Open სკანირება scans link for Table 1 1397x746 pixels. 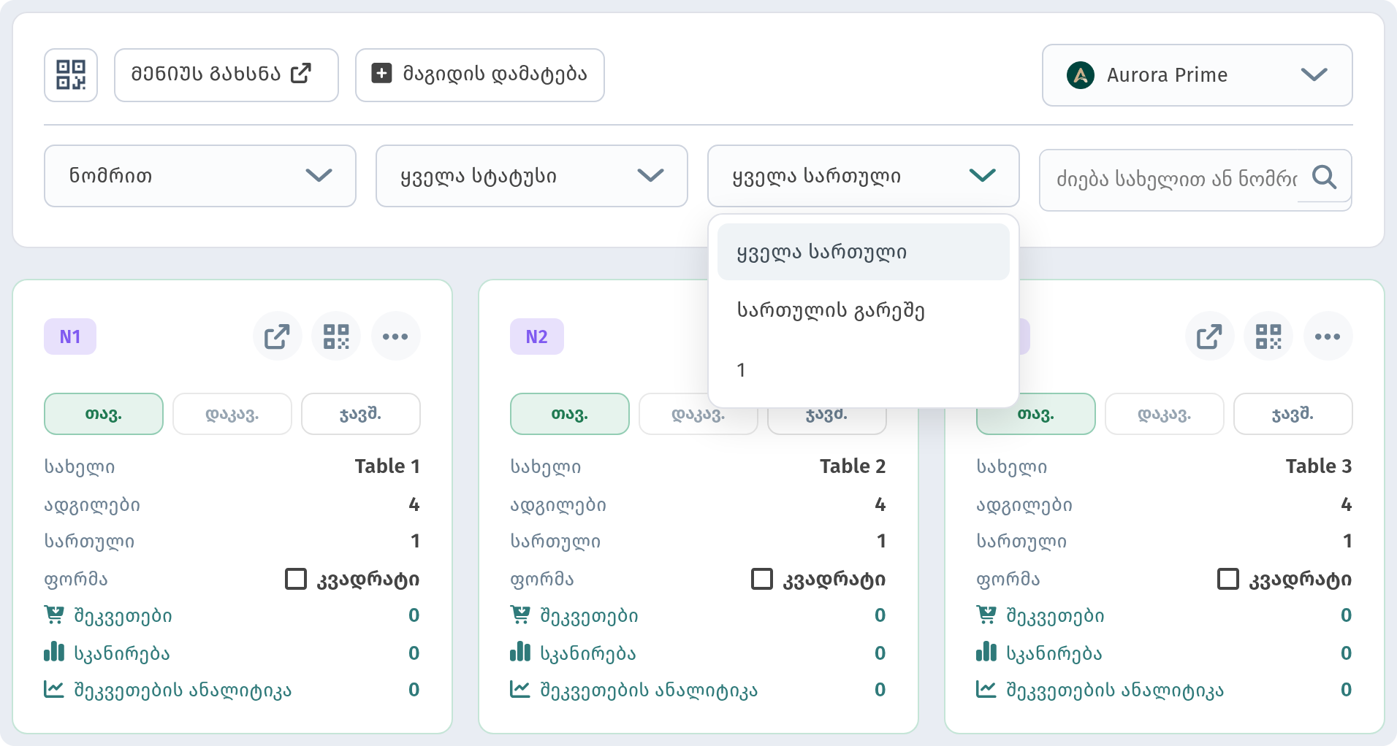click(107, 653)
